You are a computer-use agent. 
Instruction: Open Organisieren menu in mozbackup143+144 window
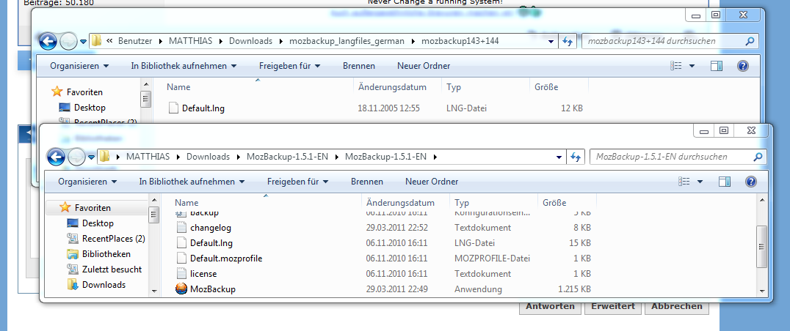click(x=79, y=66)
